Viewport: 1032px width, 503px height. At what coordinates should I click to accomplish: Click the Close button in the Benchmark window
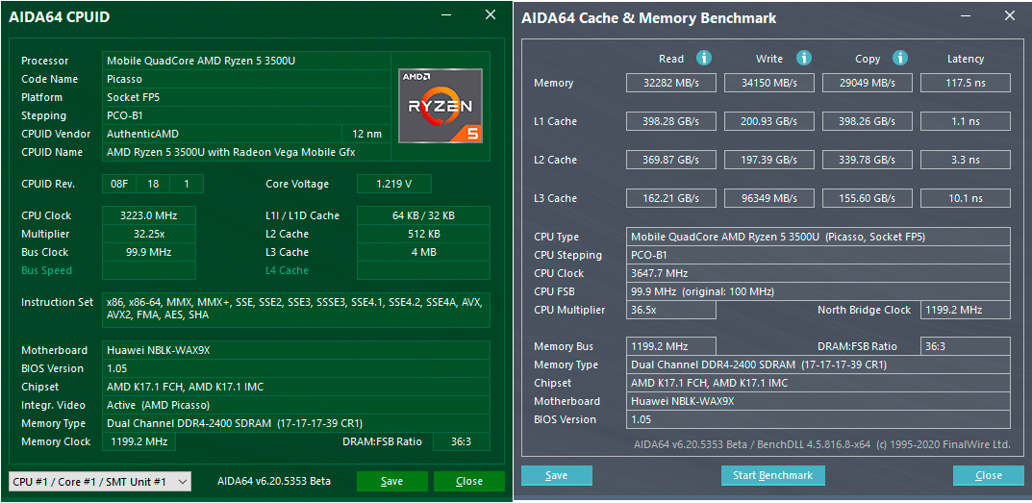(988, 475)
